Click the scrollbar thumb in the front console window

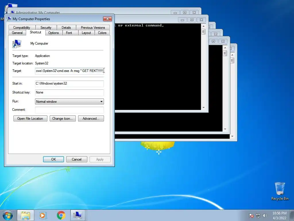tap(204, 31)
